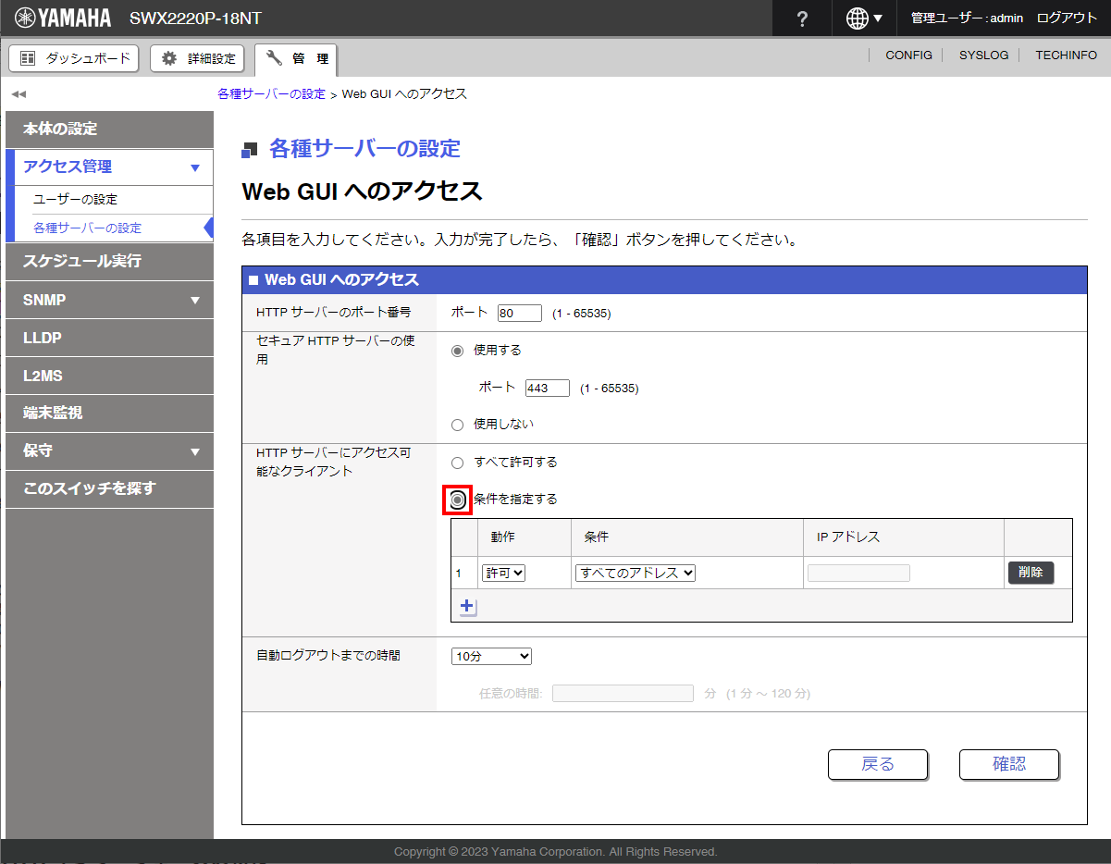1111x864 pixels.
Task: Click the help question mark icon
Action: [x=802, y=19]
